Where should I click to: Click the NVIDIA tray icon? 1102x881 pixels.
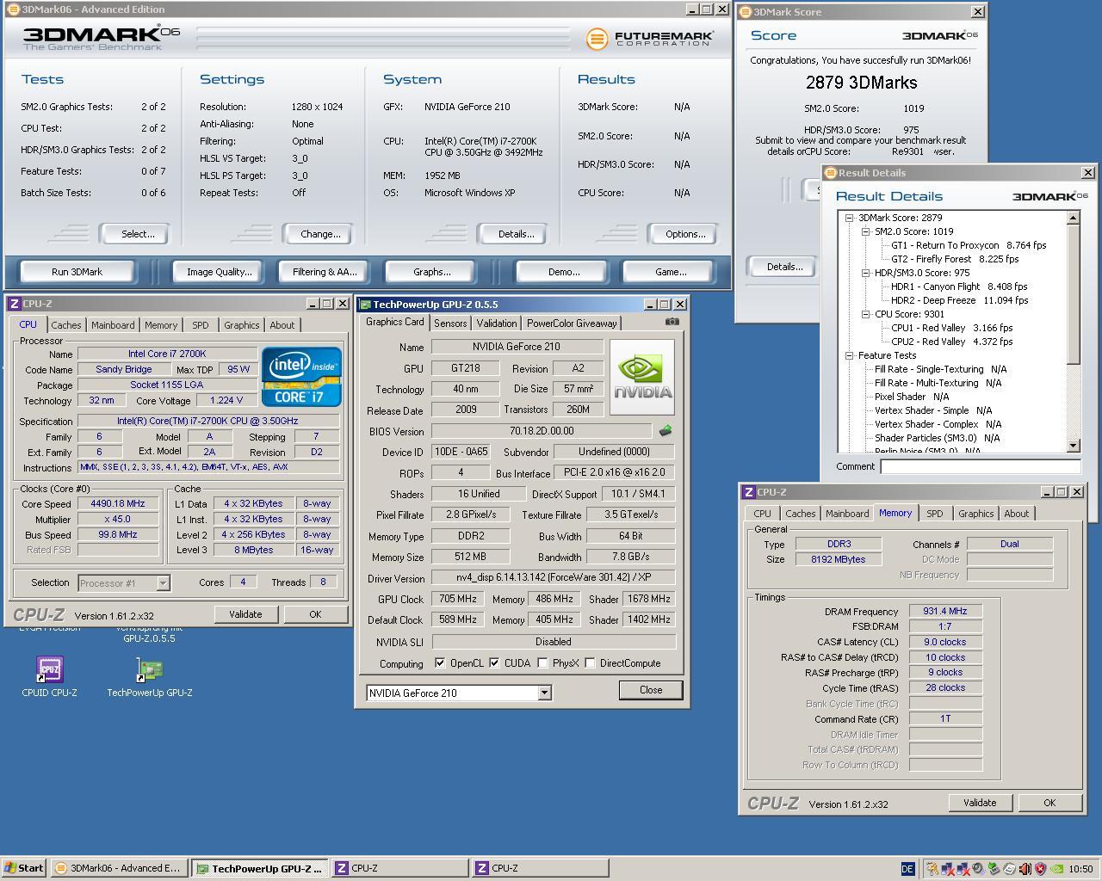tap(1056, 869)
